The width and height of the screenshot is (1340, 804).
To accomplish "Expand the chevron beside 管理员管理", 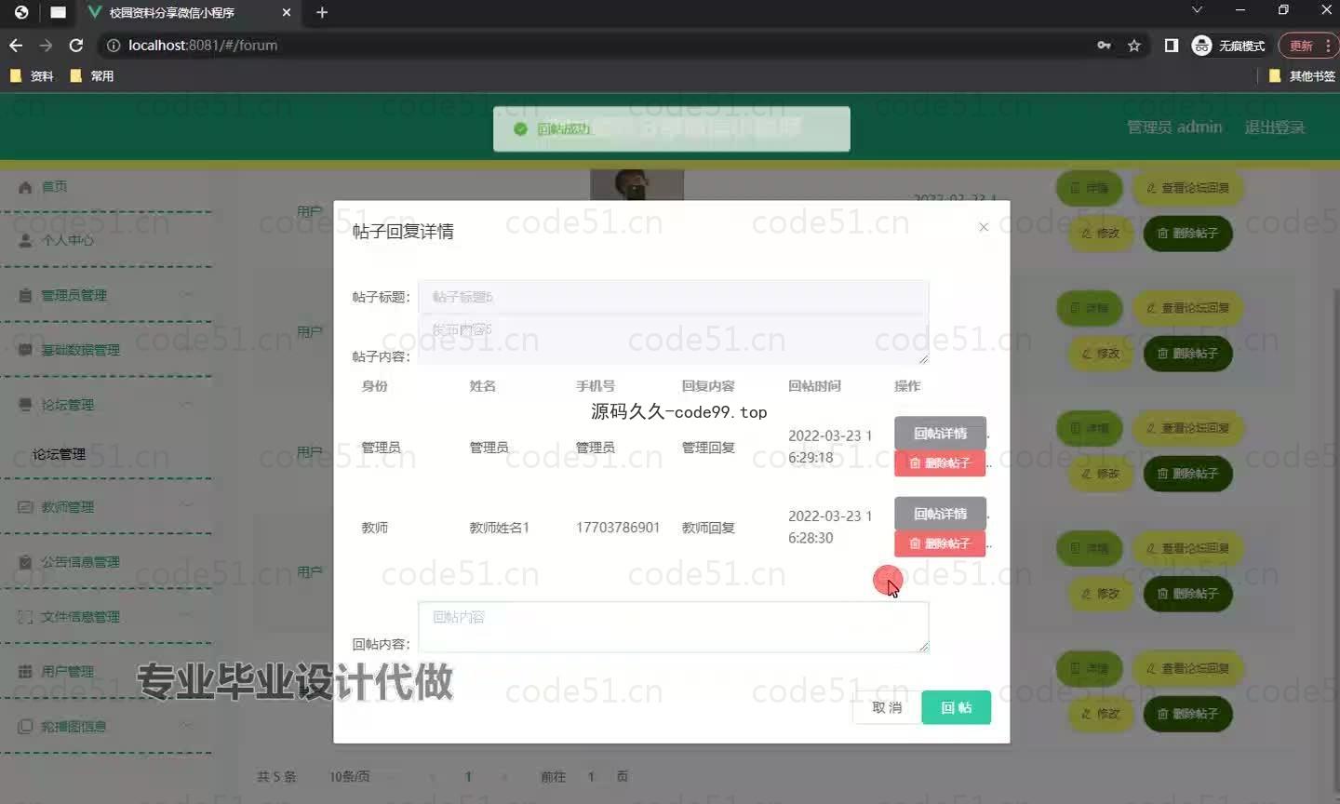I will point(187,294).
